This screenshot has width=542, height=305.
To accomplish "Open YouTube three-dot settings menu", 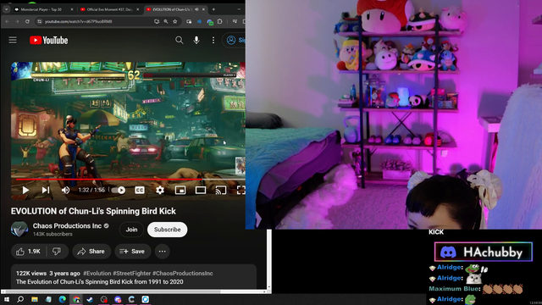I will click(x=213, y=40).
